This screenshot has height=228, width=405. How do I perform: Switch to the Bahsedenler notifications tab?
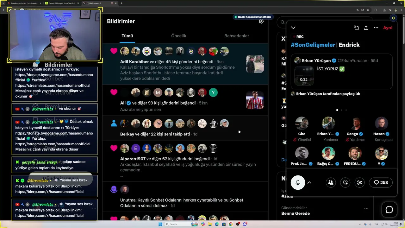(237, 36)
